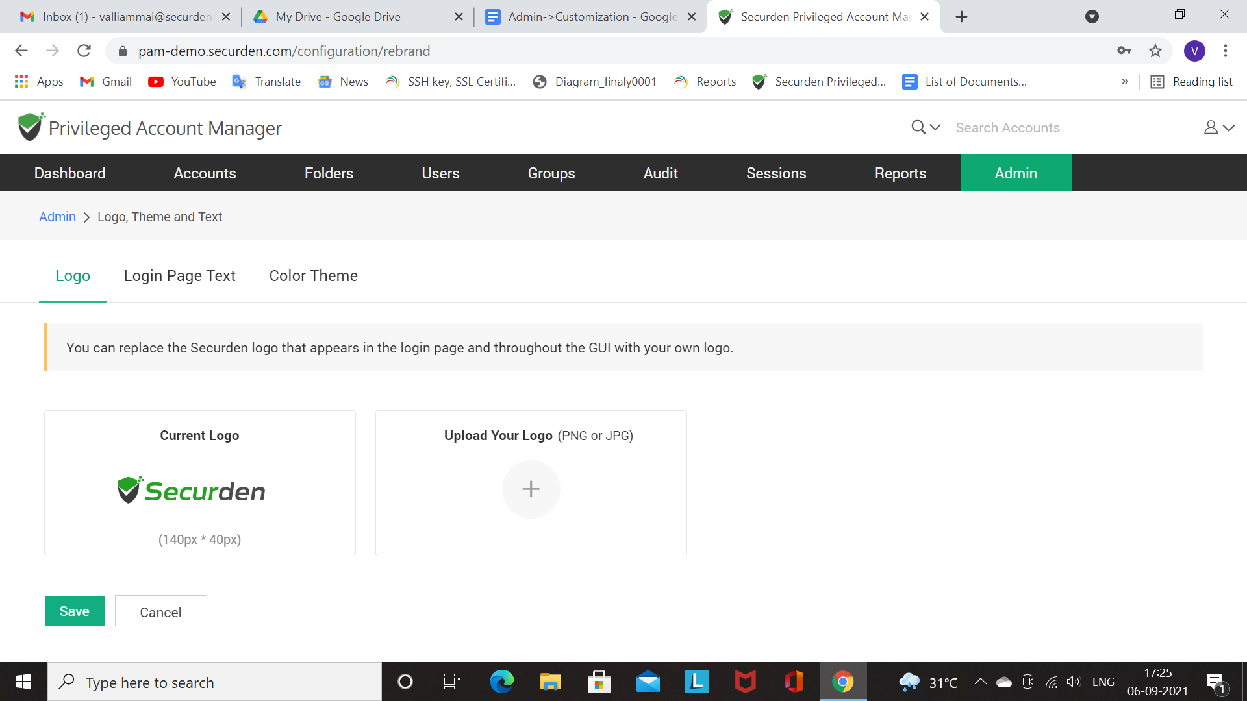Expand the search filter dropdown arrow
Image resolution: width=1247 pixels, height=701 pixels.
pos(935,127)
